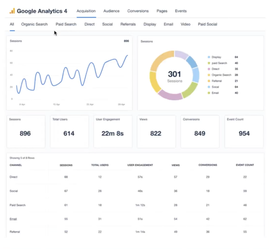Viewport: 269px width, 249px height.
Task: Sort by the CHANNEL column header
Action: 16,165
